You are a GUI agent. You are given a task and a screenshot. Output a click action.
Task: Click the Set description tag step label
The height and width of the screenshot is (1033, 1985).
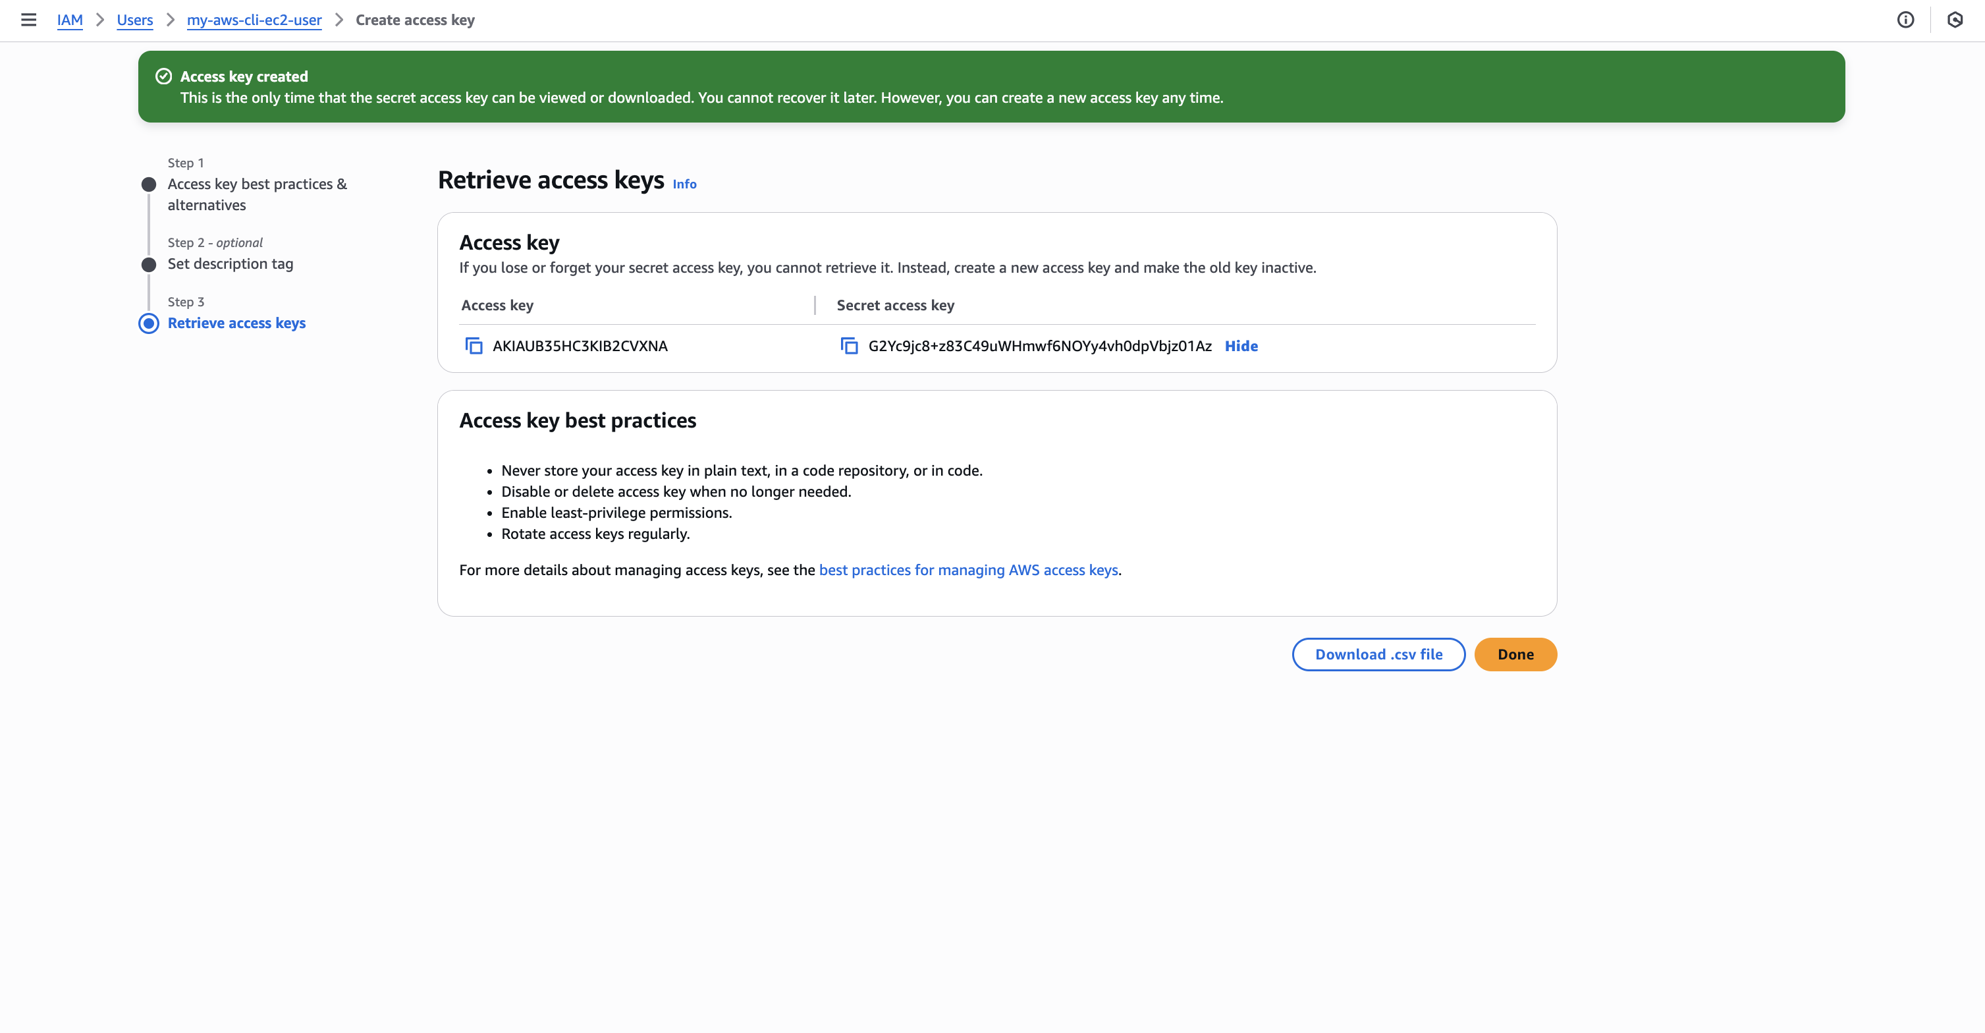(x=231, y=264)
